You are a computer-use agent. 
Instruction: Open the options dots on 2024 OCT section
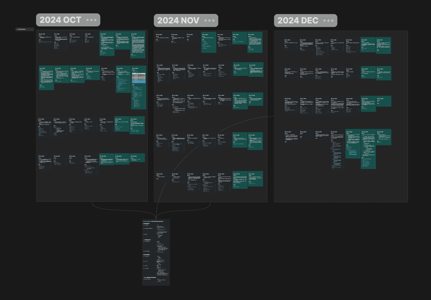[91, 20]
